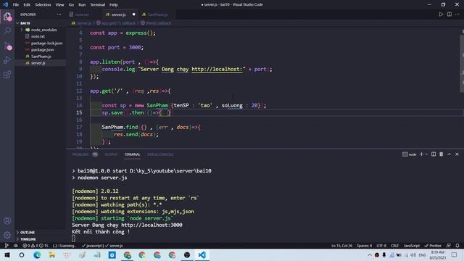Click the feedback icon in the status bar

(449, 246)
